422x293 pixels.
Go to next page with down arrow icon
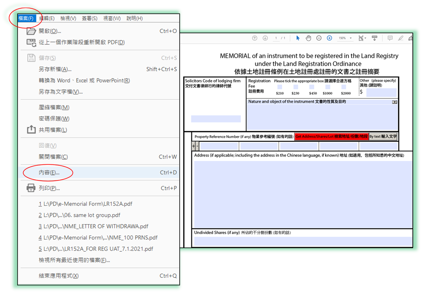click(x=265, y=38)
